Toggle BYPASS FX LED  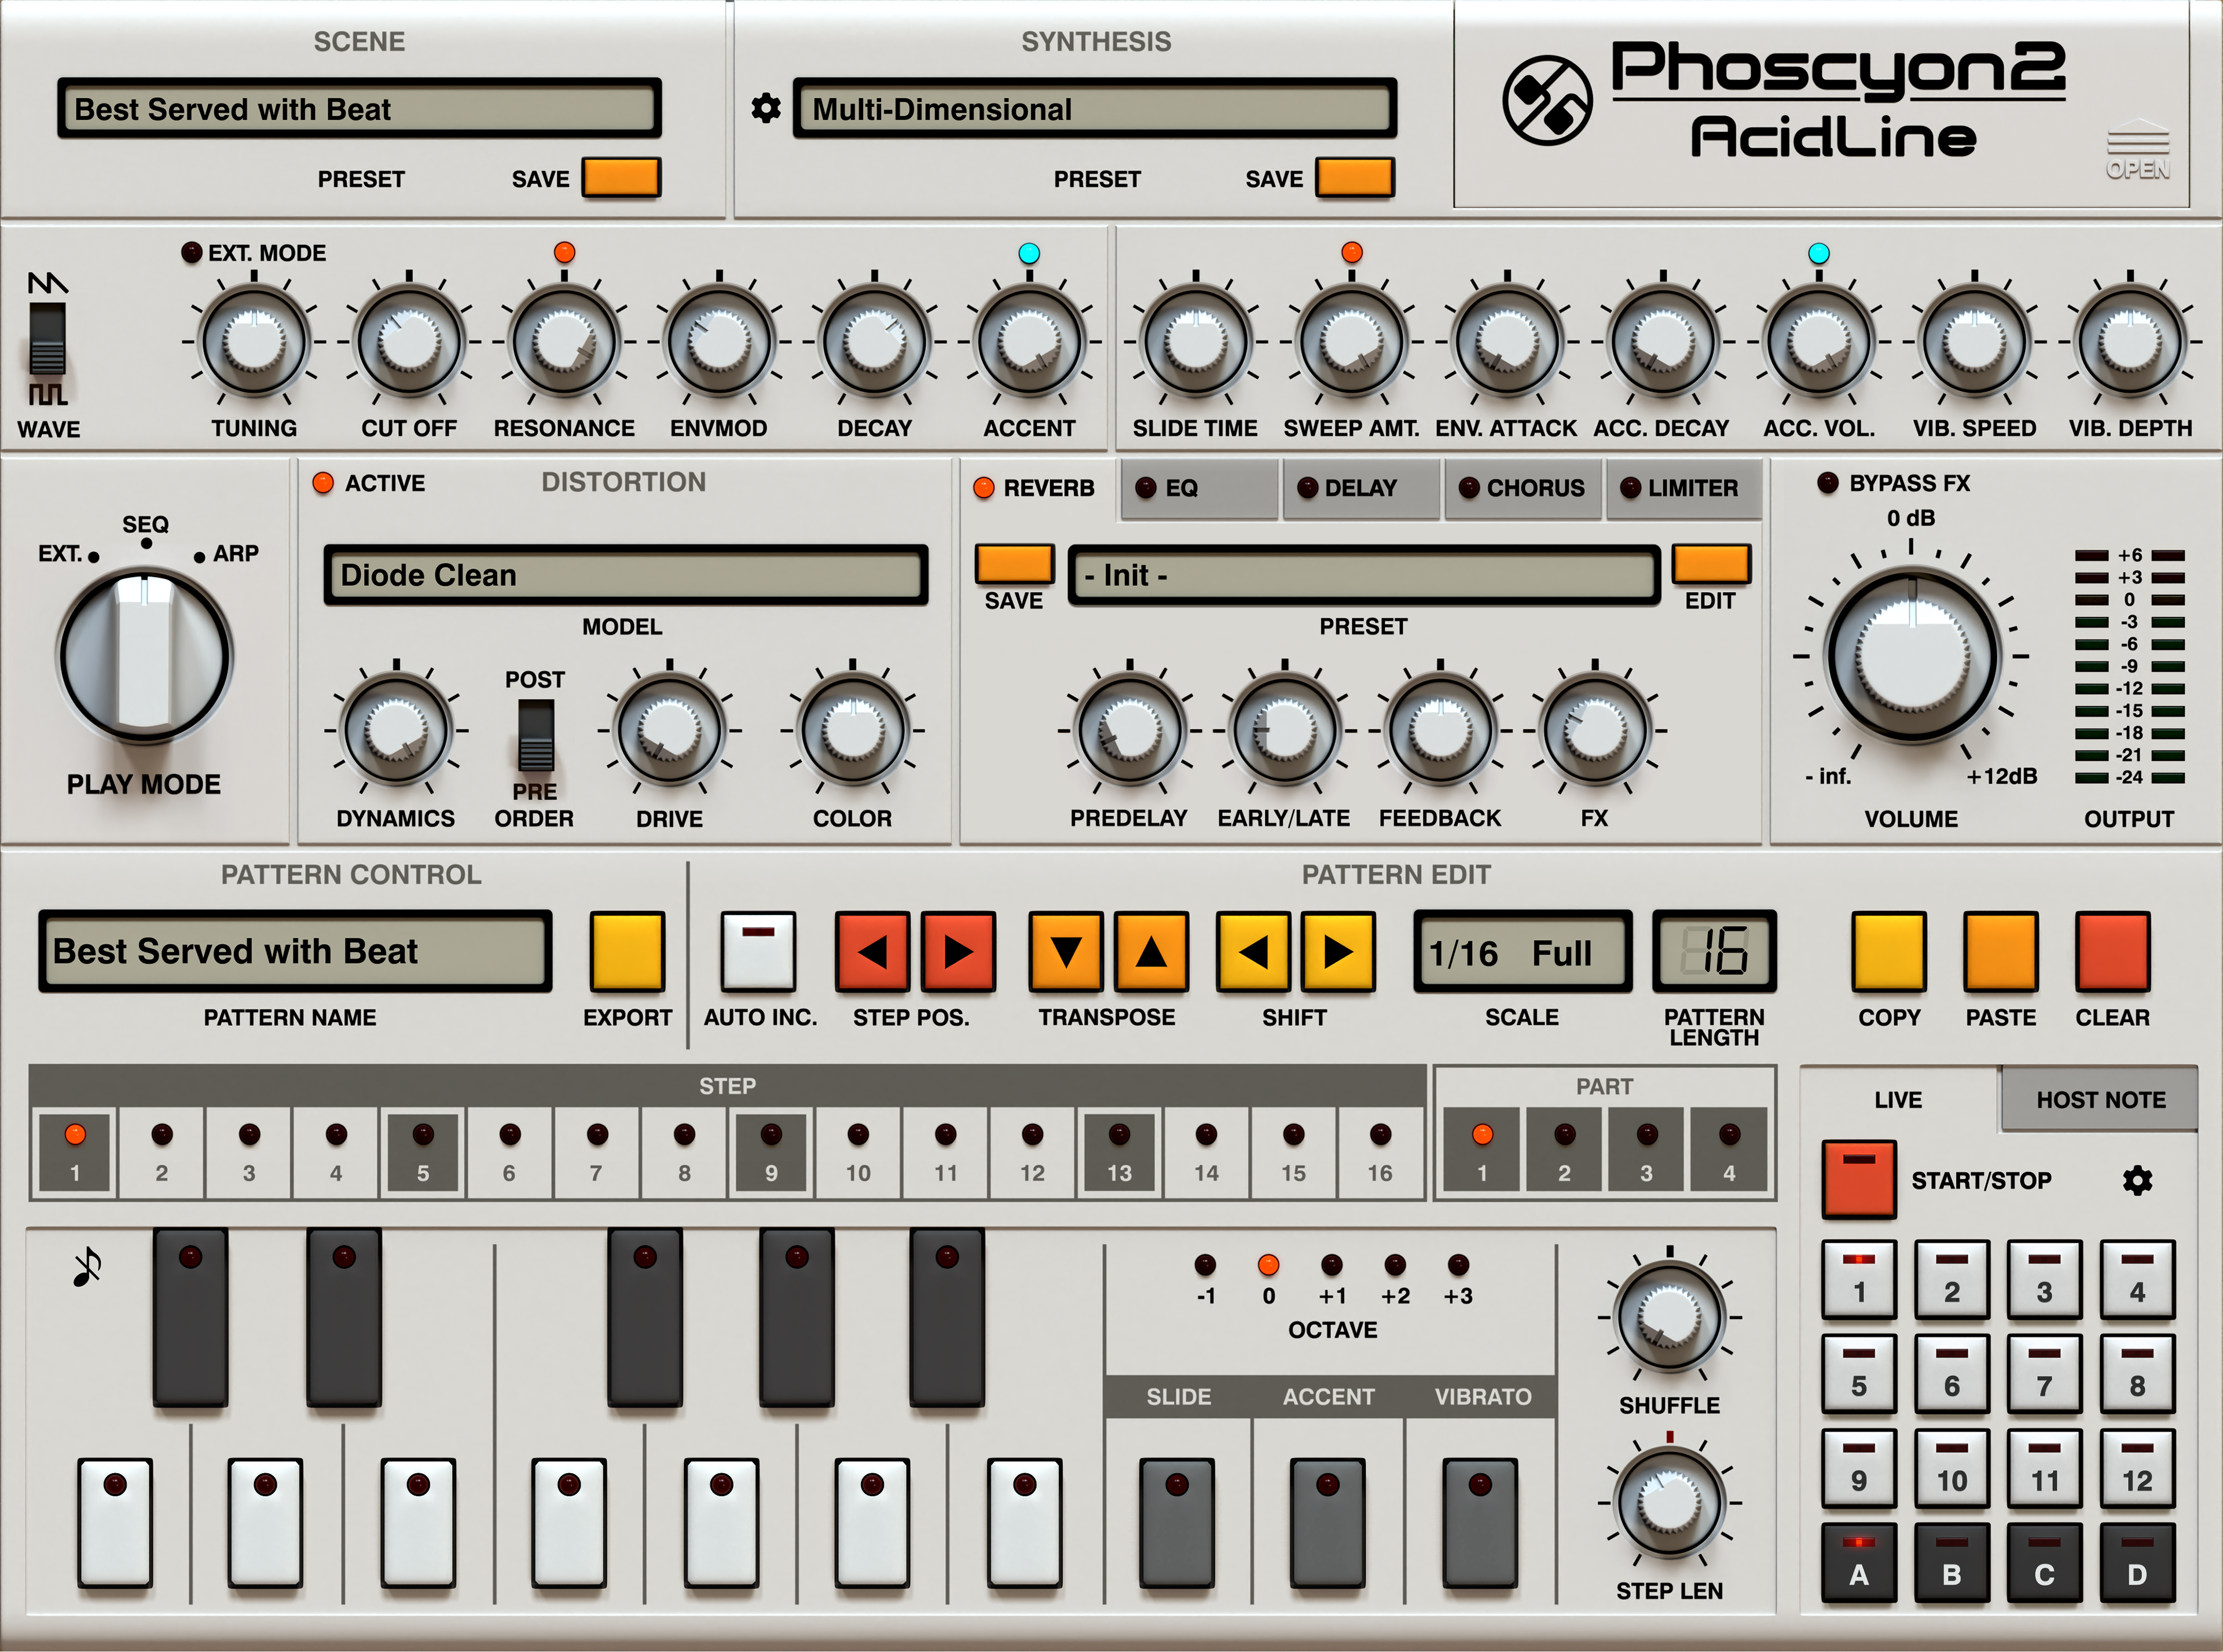[x=1827, y=482]
